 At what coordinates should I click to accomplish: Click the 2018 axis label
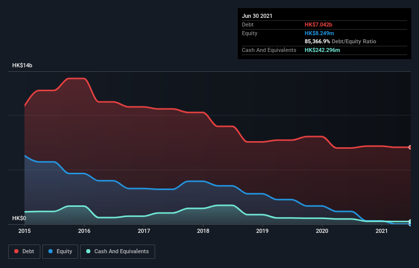(x=203, y=231)
